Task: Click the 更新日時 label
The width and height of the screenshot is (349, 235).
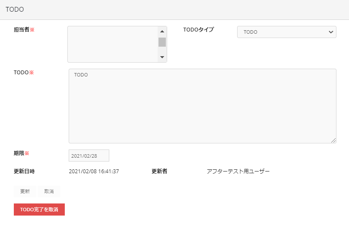Action: point(24,171)
